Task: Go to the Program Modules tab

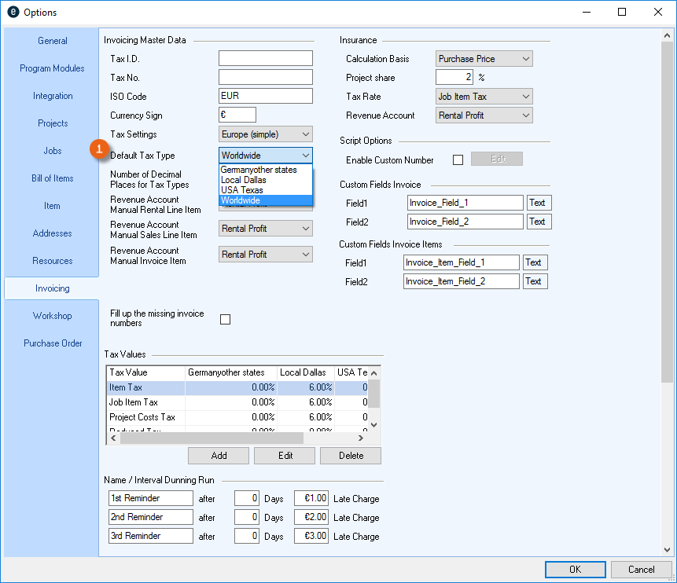Action: click(x=52, y=68)
